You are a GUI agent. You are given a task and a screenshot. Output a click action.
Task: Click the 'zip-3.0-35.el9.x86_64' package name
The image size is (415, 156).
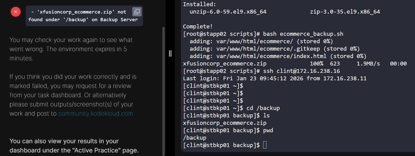click(x=345, y=12)
